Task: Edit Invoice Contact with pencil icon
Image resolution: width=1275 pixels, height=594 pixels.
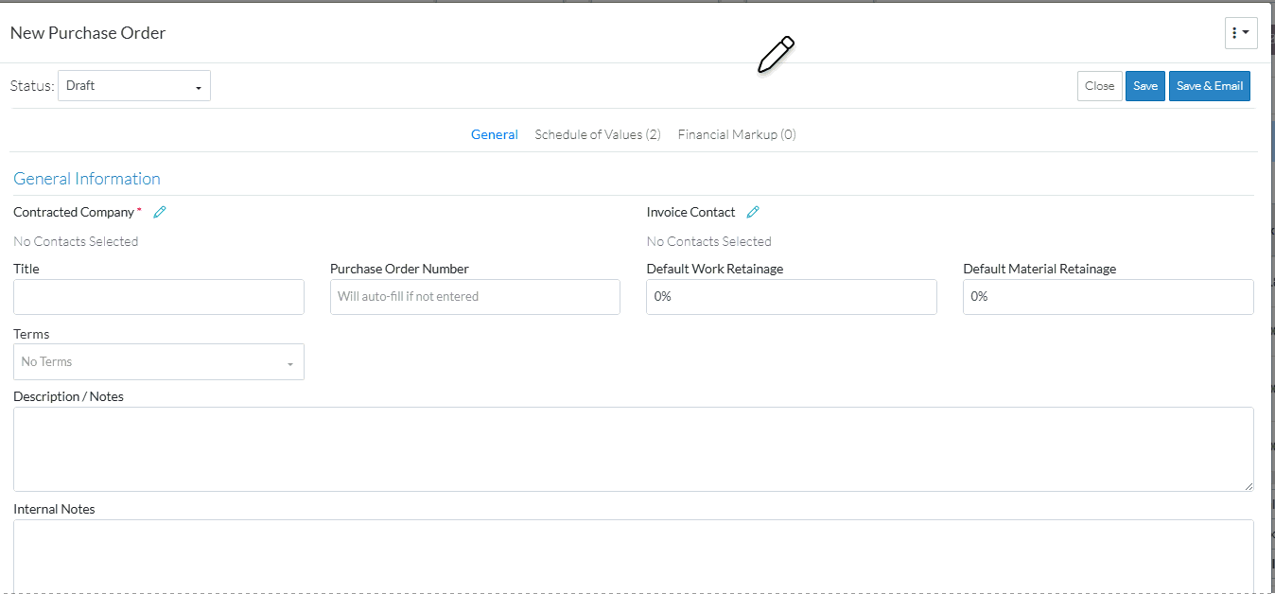Action: click(x=753, y=212)
